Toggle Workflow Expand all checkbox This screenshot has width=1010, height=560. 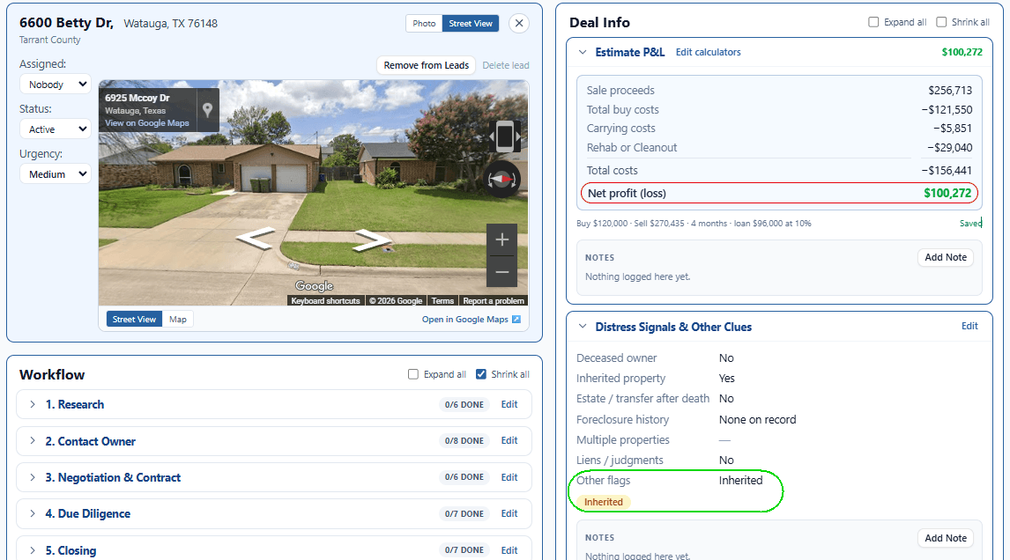point(412,374)
